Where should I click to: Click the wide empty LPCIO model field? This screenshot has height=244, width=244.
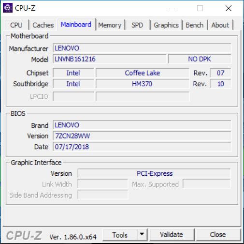click(143, 96)
